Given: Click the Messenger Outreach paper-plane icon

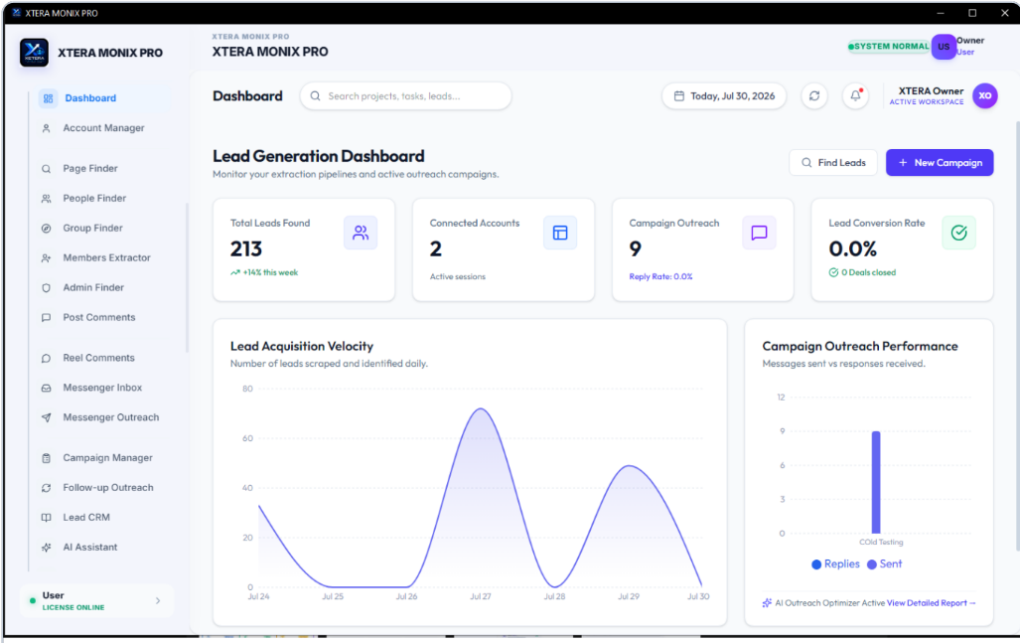Looking at the screenshot, I should [x=47, y=417].
